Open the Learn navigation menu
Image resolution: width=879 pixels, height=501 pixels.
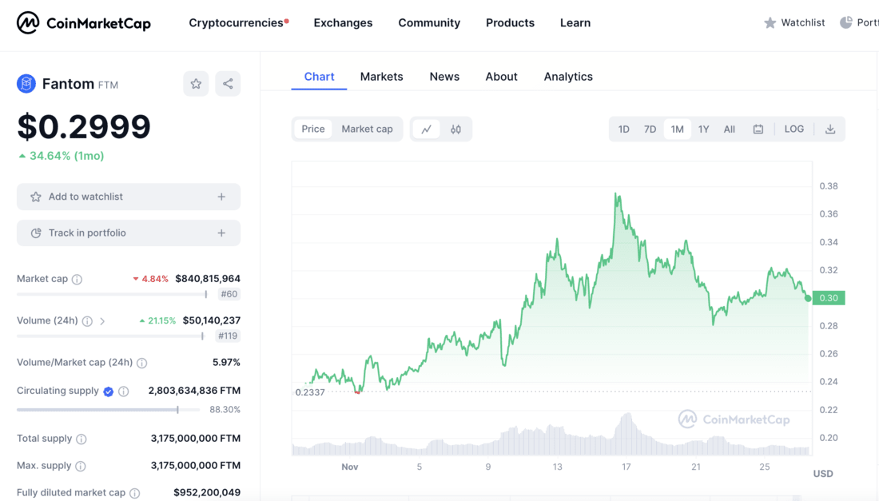575,23
